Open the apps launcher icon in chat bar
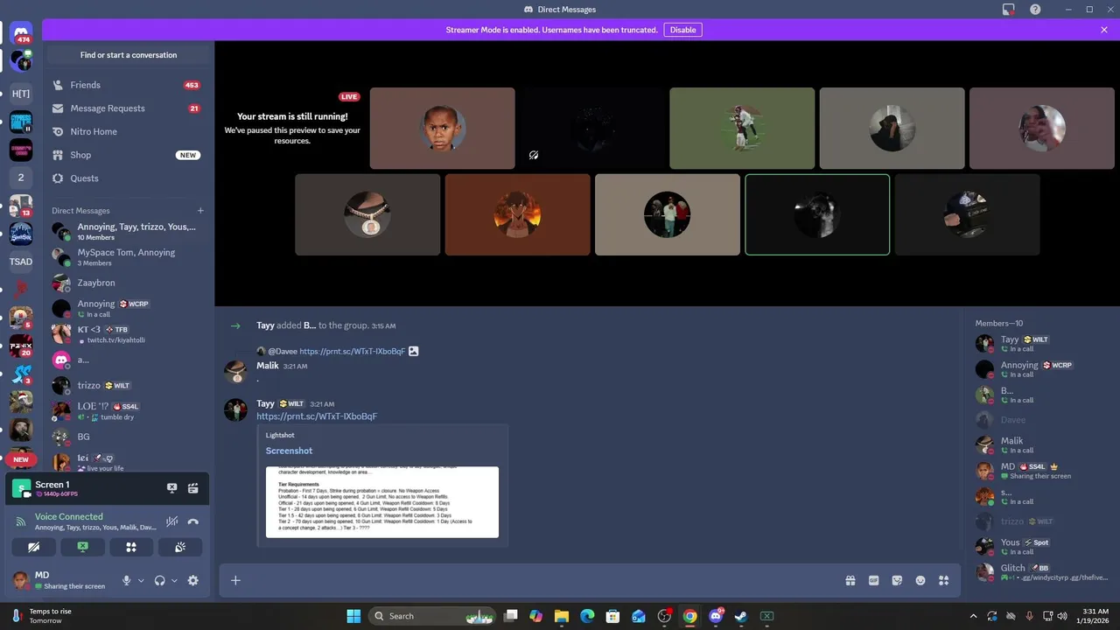The image size is (1120, 630). pyautogui.click(x=943, y=580)
